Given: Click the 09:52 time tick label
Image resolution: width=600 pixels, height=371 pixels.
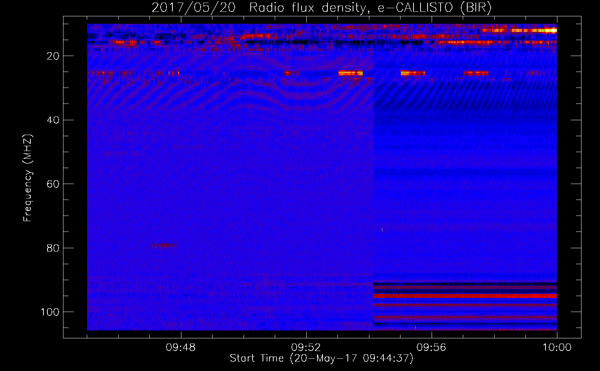Looking at the screenshot, I should [x=306, y=348].
